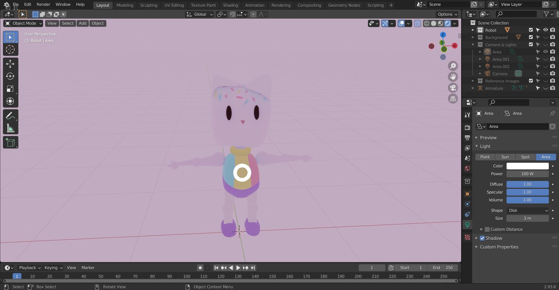
Task: Open the Shape dropdown set to Disk
Action: pyautogui.click(x=528, y=210)
